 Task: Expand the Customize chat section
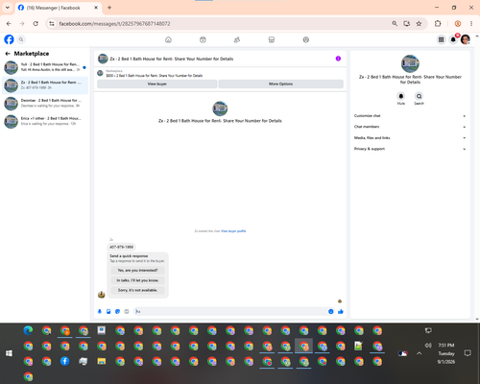[410, 116]
